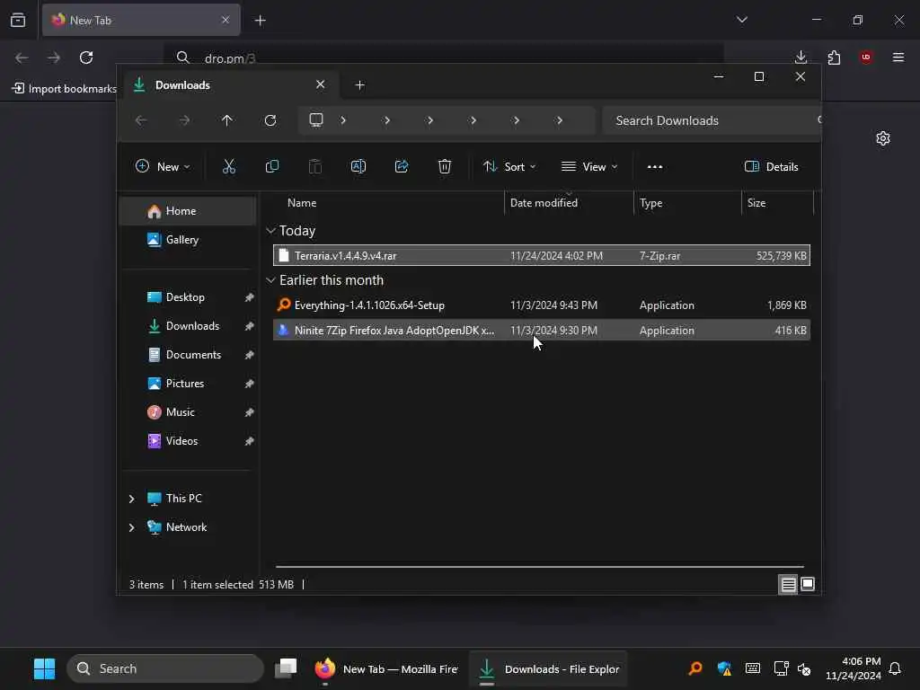Unpin Music using its pin icon
920x690 pixels.
(x=250, y=412)
